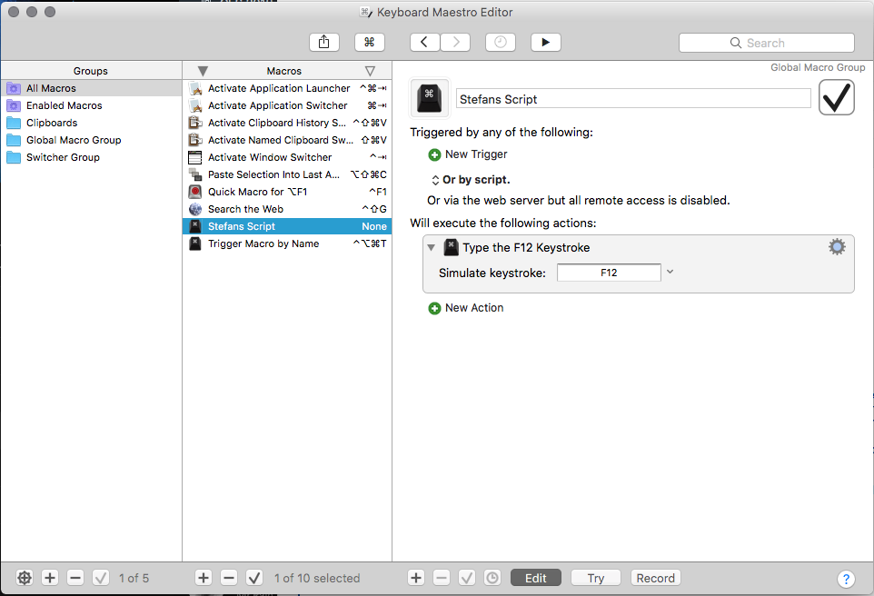
Task: Click the Macros column header
Action: tap(283, 71)
